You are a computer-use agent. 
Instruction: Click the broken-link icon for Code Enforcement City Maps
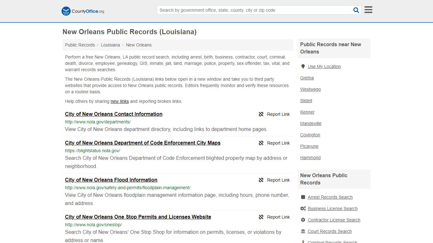point(261,143)
